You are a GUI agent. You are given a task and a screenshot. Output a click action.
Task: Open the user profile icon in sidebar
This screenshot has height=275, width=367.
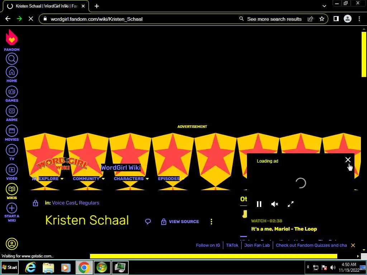click(12, 244)
